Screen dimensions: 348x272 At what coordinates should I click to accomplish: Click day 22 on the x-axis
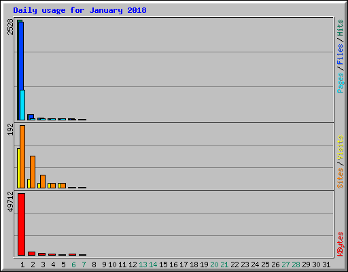234,265
